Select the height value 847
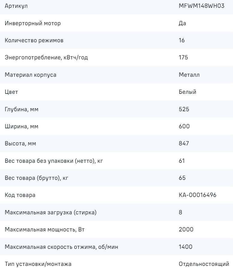 [x=184, y=144]
